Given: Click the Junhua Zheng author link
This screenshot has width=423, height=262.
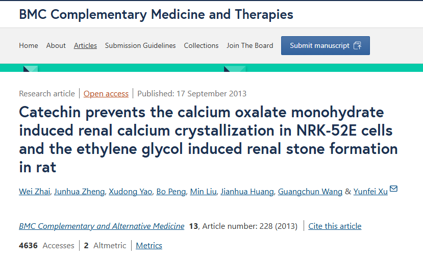Looking at the screenshot, I should [x=79, y=191].
